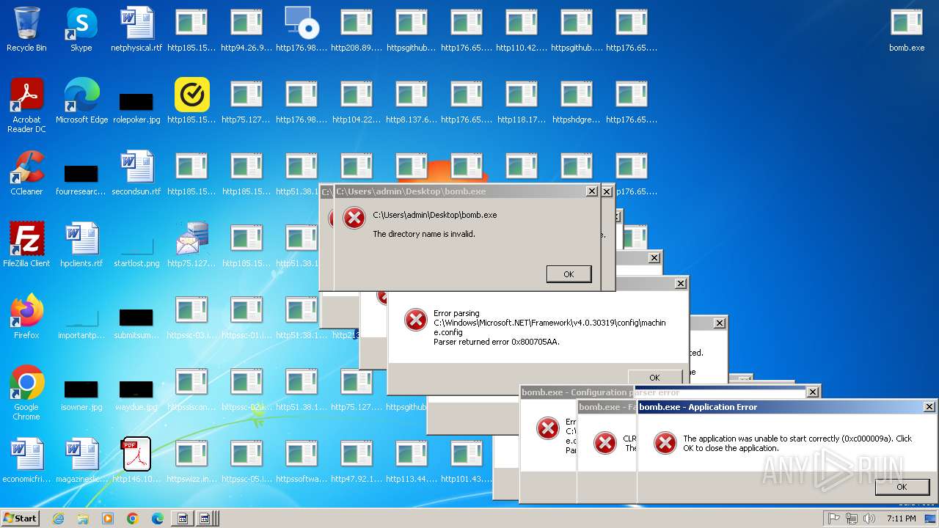Click OK in directory name invalid dialog
939x528 pixels.
pos(569,274)
